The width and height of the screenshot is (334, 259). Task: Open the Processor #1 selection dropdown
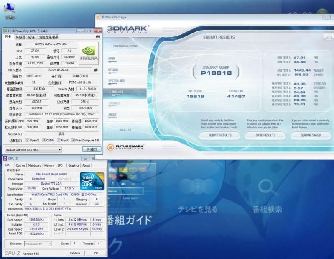click(38, 244)
